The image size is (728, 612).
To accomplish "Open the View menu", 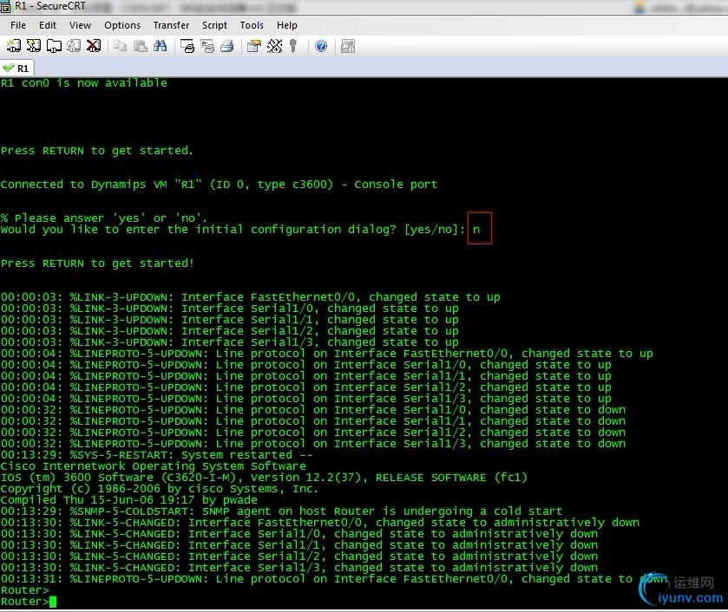I will point(81,25).
